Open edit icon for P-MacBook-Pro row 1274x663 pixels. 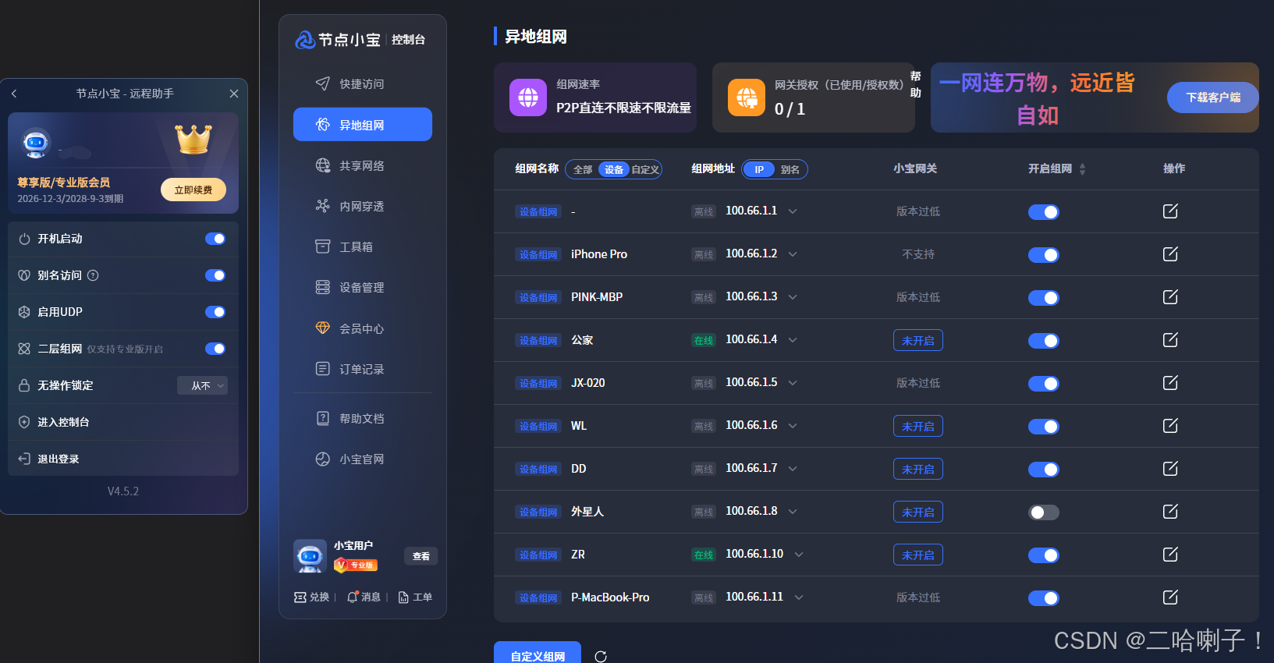point(1170,597)
